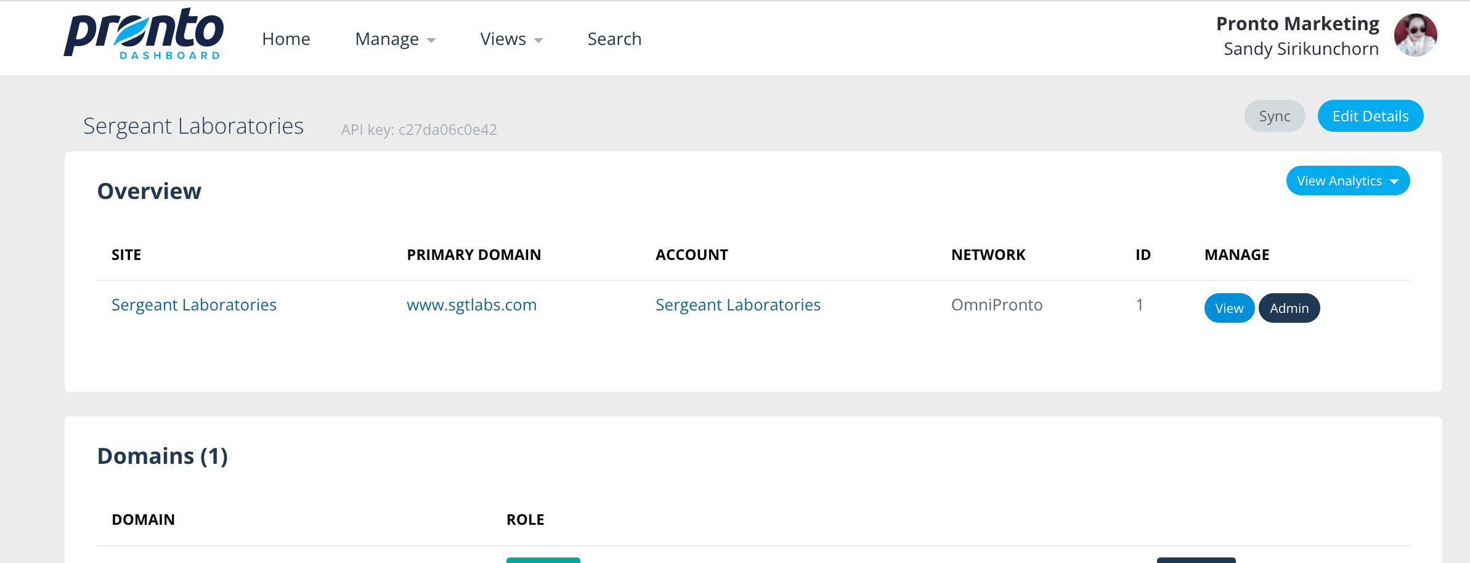Click the Admin button in Manage column
Screen dimensions: 1470x563
click(1288, 309)
